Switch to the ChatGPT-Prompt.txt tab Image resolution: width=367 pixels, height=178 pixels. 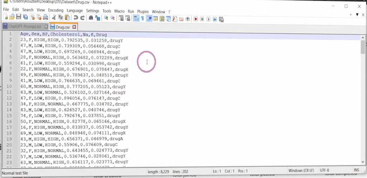click(x=25, y=27)
